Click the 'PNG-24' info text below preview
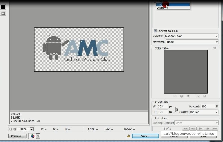This screenshot has height=142, width=223. pos(15,114)
